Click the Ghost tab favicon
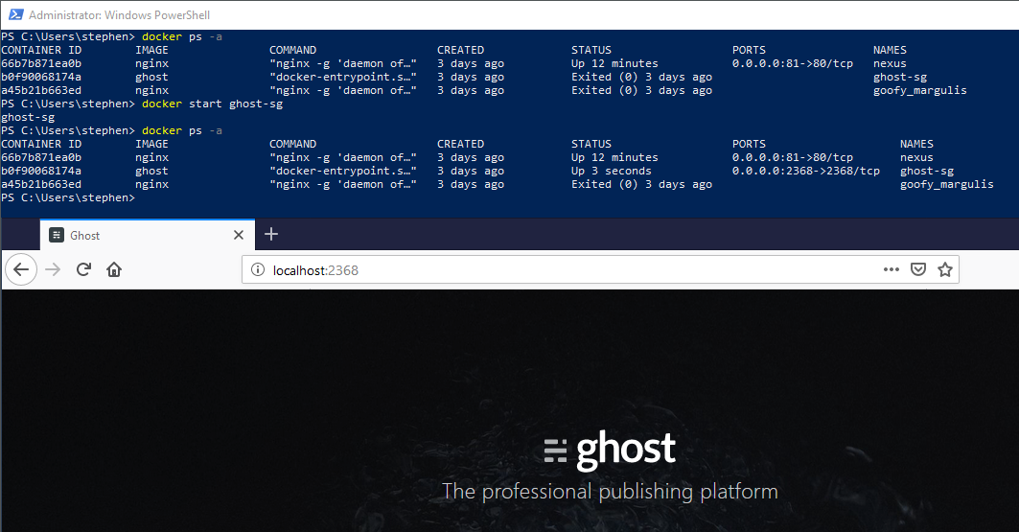The image size is (1019, 532). click(x=57, y=235)
